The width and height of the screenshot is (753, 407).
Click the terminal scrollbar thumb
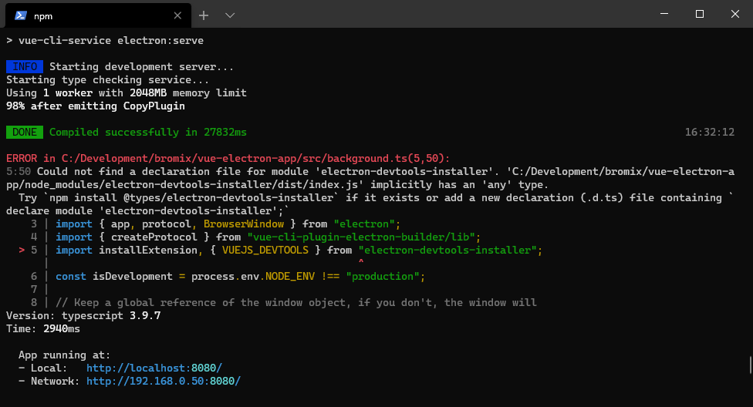pyautogui.click(x=751, y=365)
